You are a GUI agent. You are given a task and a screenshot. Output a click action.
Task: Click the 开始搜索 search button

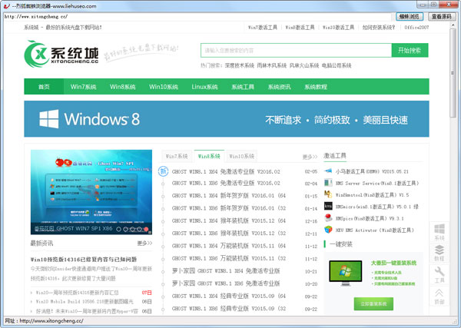tap(410, 50)
